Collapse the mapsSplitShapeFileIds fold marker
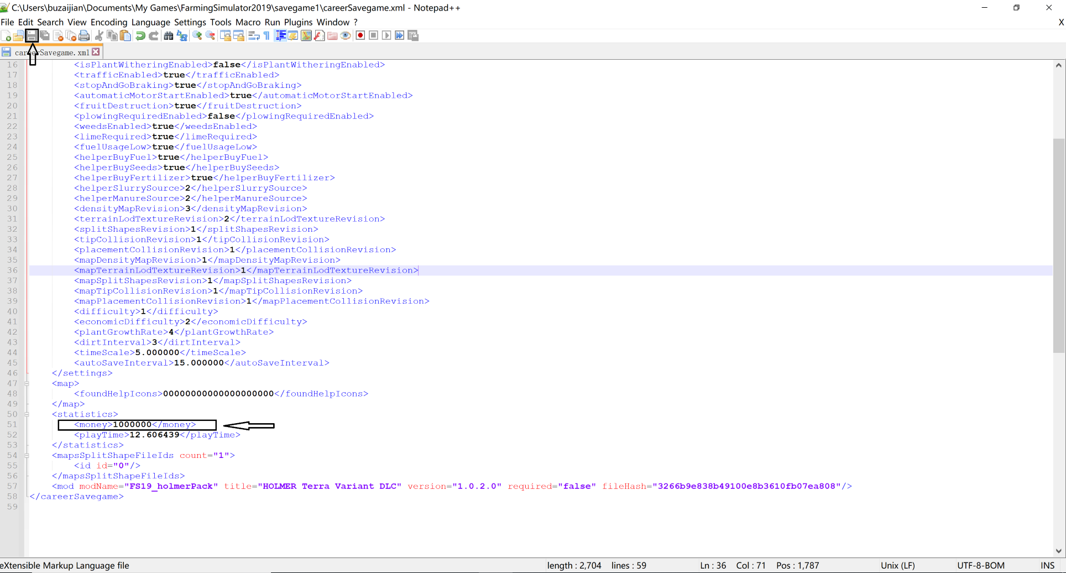Screen dimensions: 1066x573 pos(27,456)
